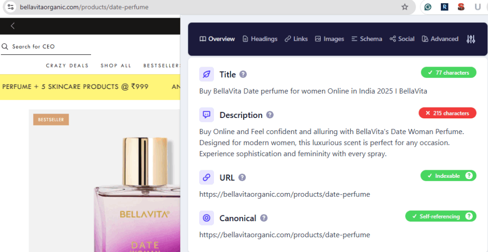Open the CRAZY DEALS menu link
Image resolution: width=488 pixels, height=252 pixels.
67,66
